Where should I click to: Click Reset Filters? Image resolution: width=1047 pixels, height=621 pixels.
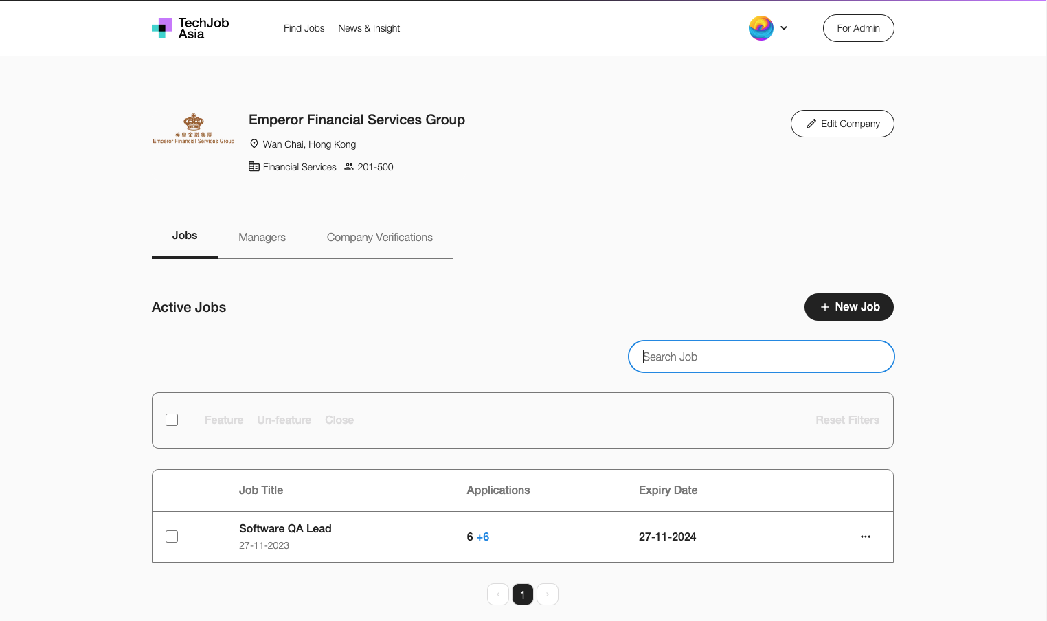click(x=848, y=420)
